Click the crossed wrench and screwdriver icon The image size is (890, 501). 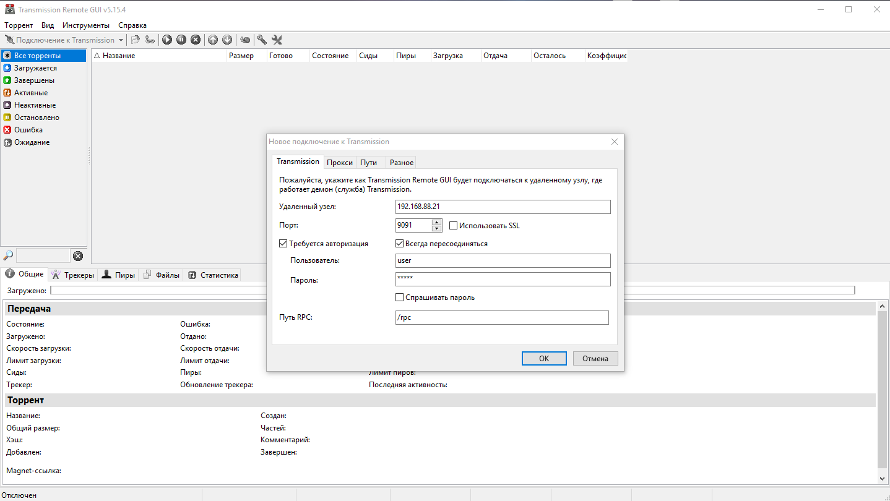pos(277,40)
